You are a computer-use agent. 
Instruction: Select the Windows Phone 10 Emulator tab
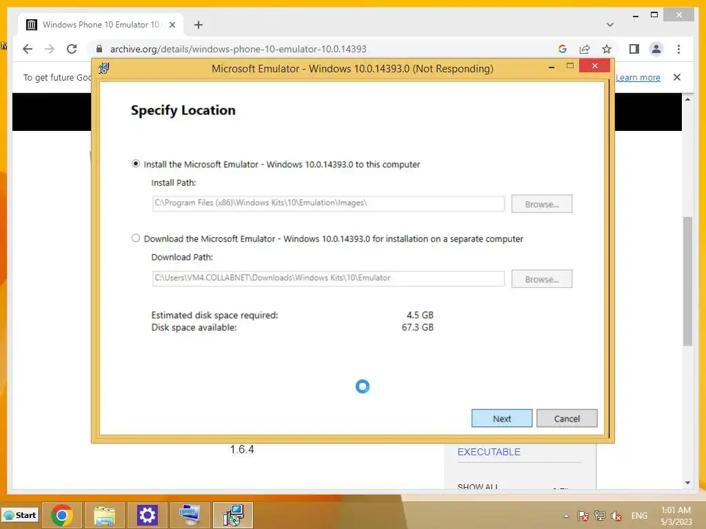[101, 25]
